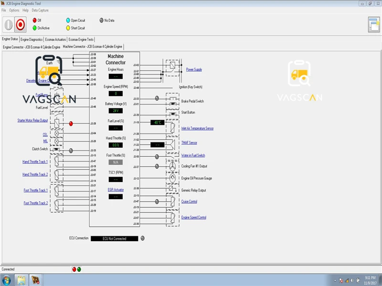
Task: Click the Foot Throttle N/A display
Action: [116, 162]
